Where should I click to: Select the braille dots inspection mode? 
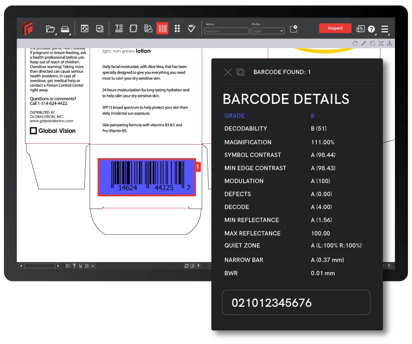pos(178,28)
